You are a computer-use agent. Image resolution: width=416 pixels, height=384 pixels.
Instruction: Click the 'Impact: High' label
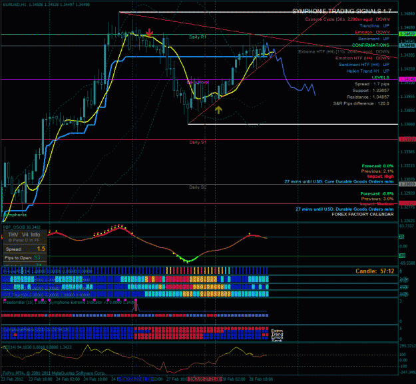[x=380, y=177]
